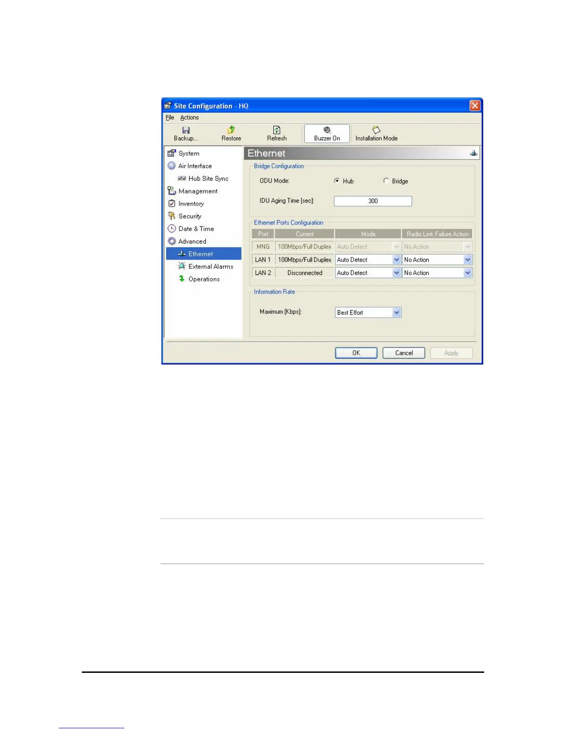Open the Actions menu

tap(189, 117)
